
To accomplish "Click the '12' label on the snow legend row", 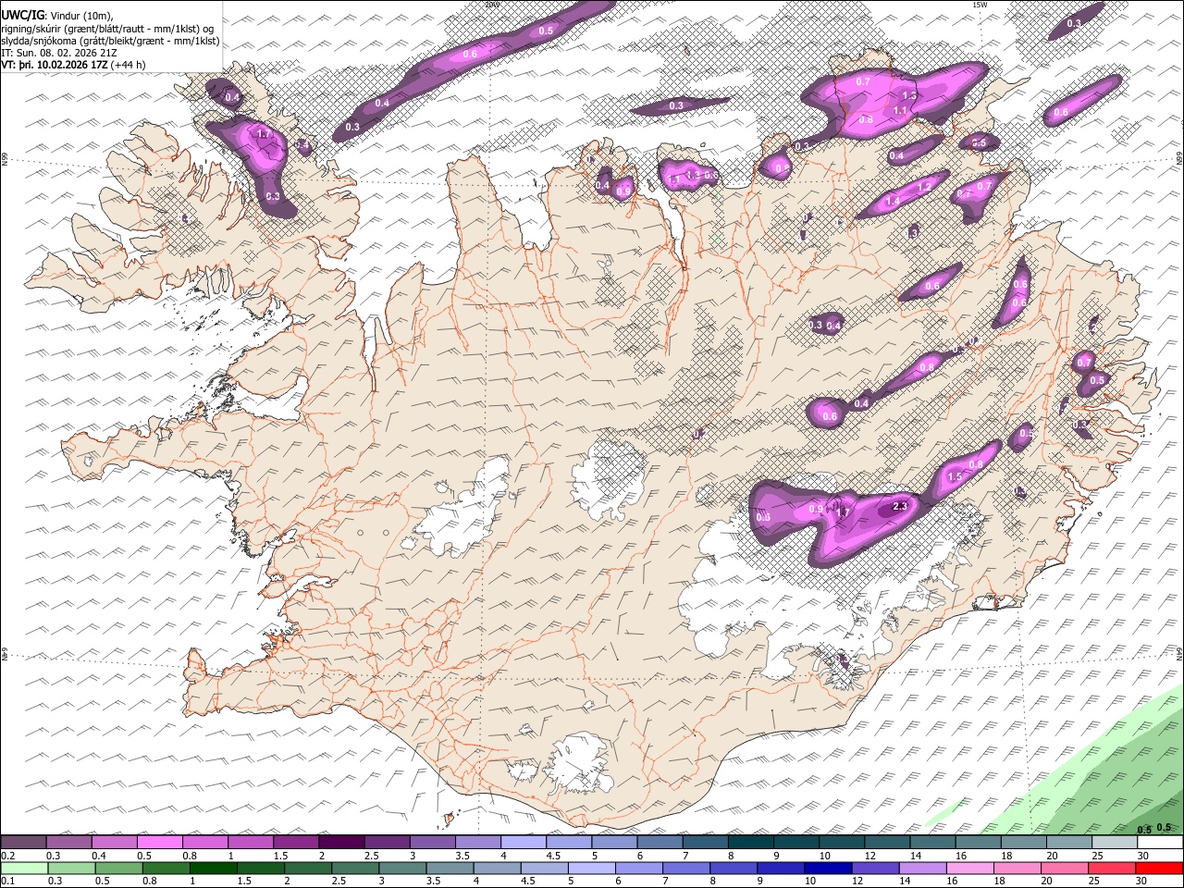I will click(x=869, y=856).
